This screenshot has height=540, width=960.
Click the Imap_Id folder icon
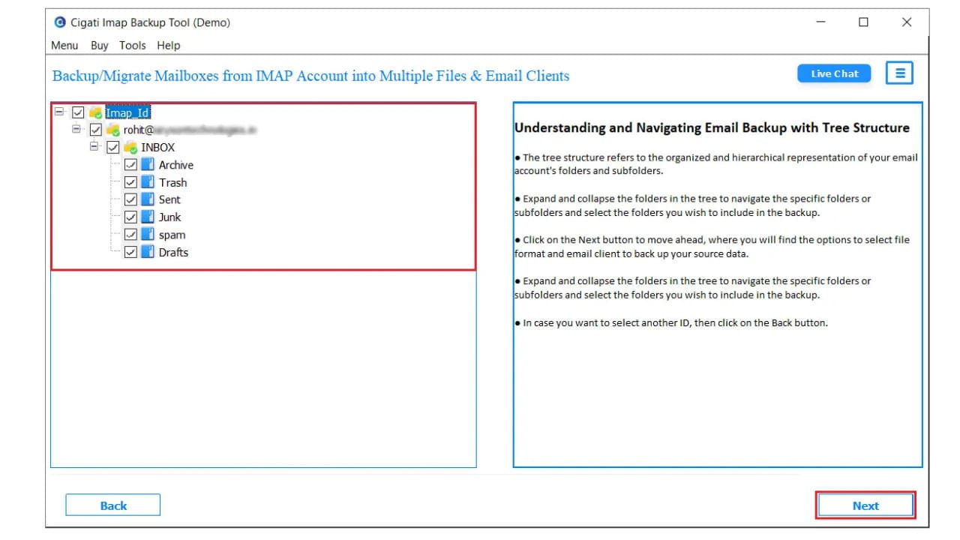pyautogui.click(x=96, y=112)
